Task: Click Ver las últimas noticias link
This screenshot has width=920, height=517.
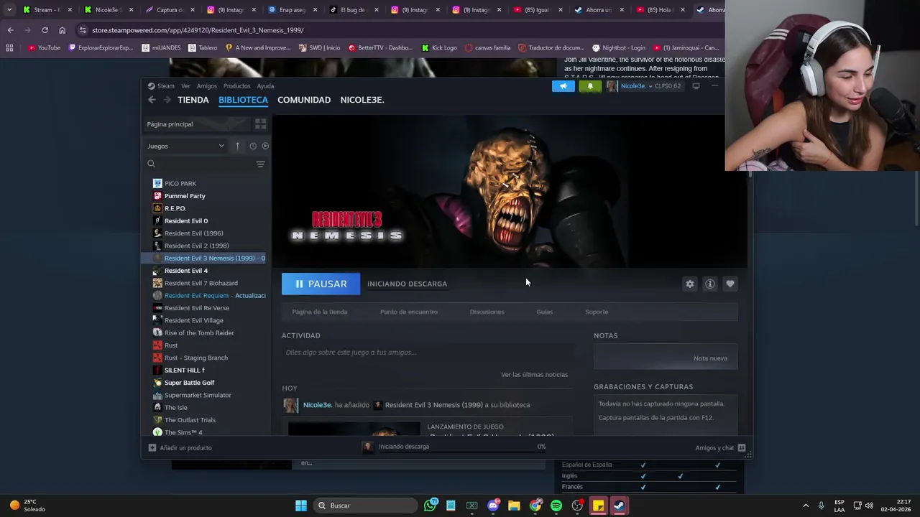Action: click(x=534, y=374)
